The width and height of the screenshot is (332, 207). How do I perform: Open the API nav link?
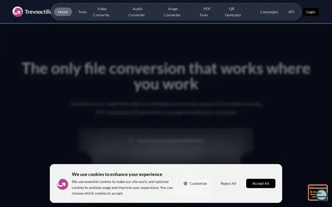(291, 12)
